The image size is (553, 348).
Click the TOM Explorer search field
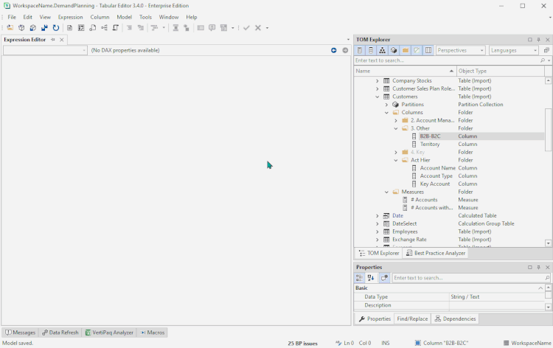pyautogui.click(x=447, y=60)
